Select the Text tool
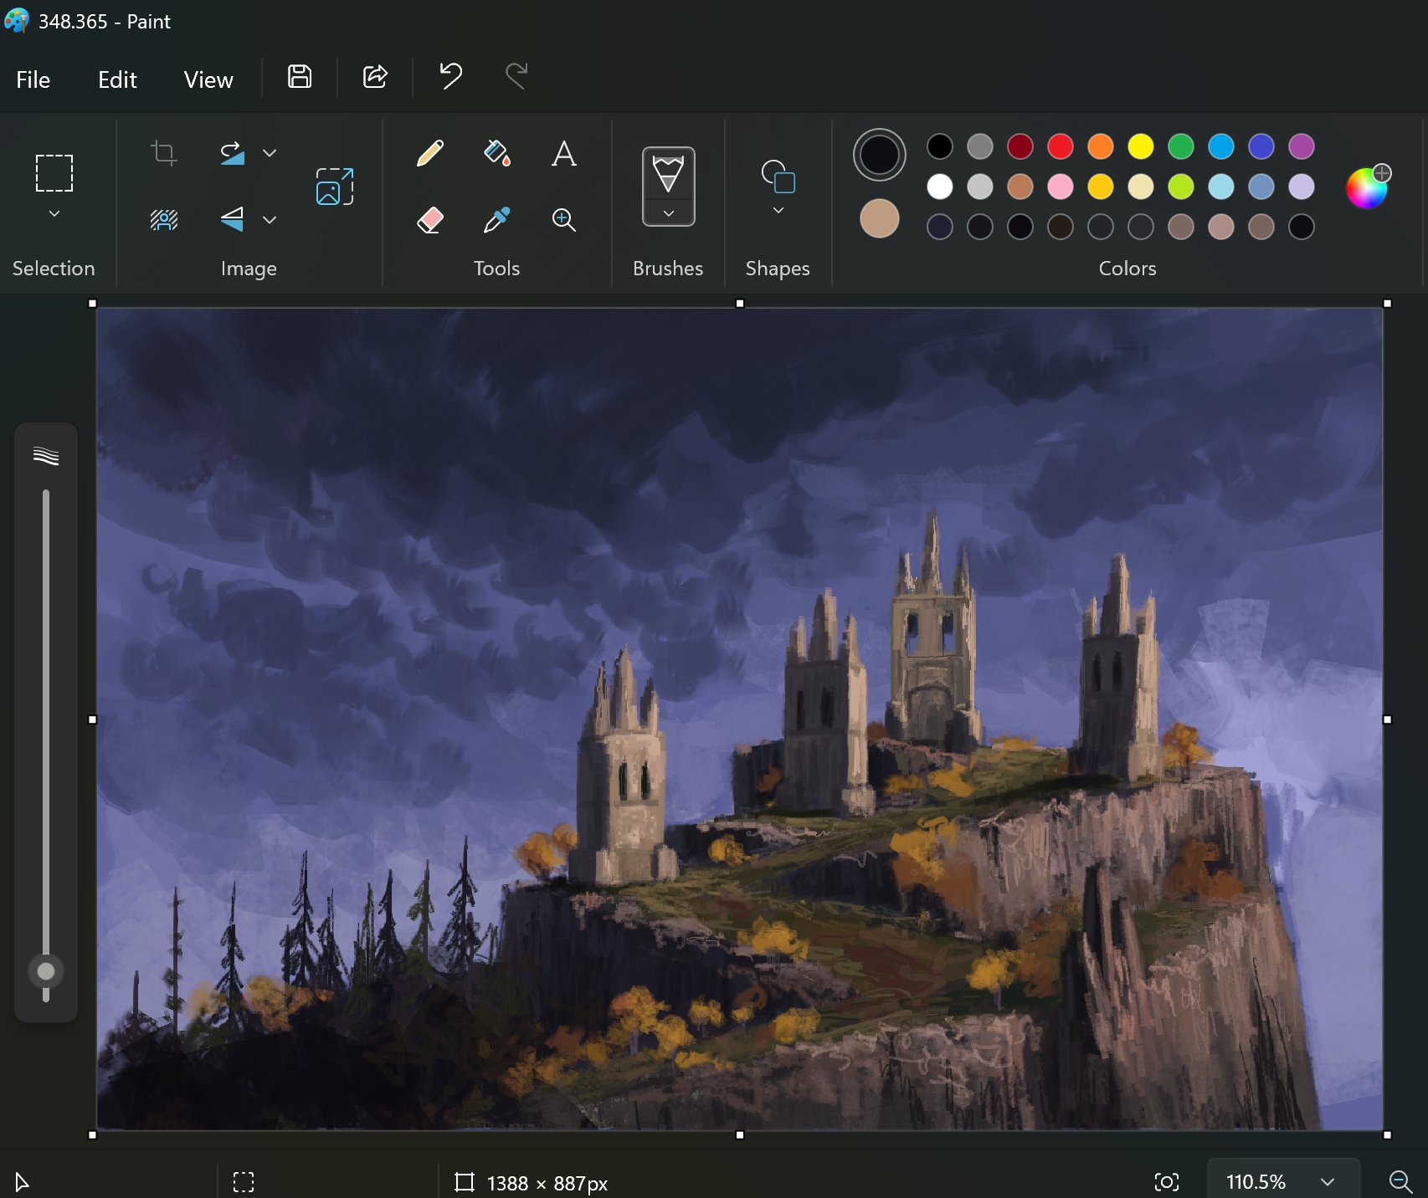This screenshot has height=1198, width=1428. click(564, 153)
